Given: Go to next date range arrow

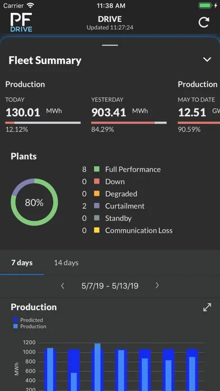Looking at the screenshot, I should point(157,285).
